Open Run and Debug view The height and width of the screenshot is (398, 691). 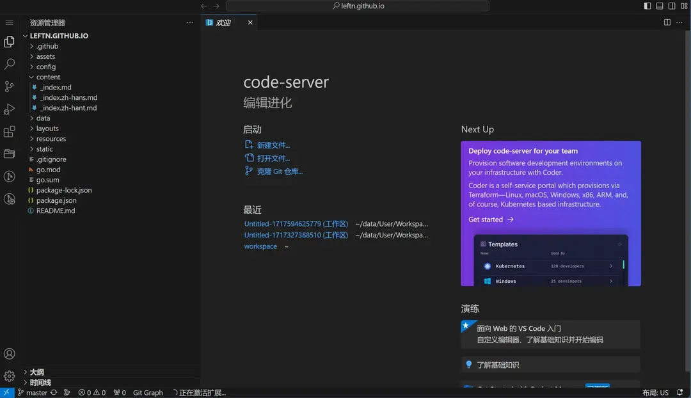click(x=10, y=109)
